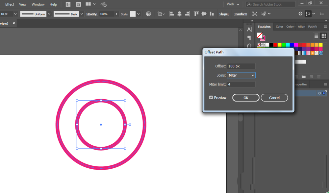The height and width of the screenshot is (193, 329).
Task: Click the layer target circle indicator
Action: [x=319, y=93]
